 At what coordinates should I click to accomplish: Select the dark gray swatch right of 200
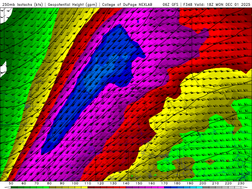(206, 187)
